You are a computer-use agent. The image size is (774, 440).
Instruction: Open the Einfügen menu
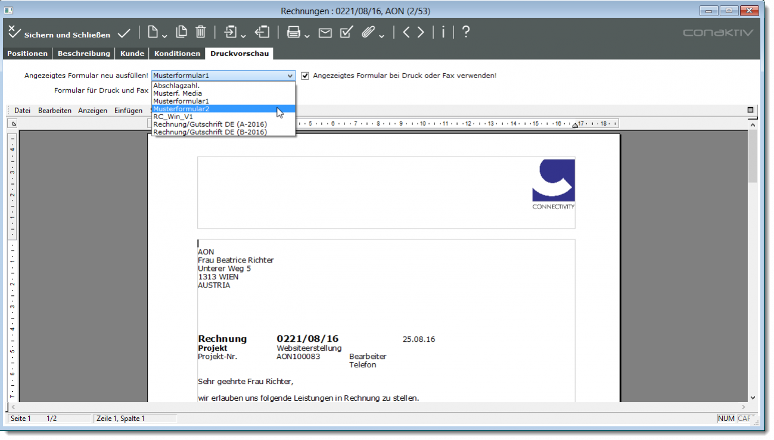click(x=128, y=110)
